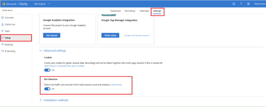The image size is (266, 107).
Task: Turn off the Cookies toggle
Action: point(47,70)
